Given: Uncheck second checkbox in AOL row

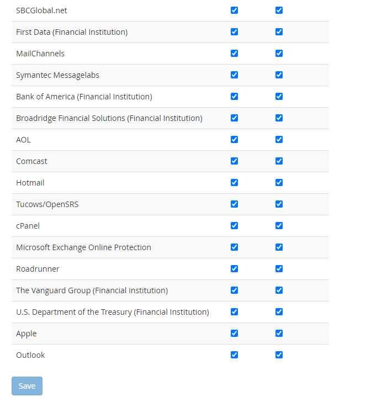Looking at the screenshot, I should click(x=279, y=140).
